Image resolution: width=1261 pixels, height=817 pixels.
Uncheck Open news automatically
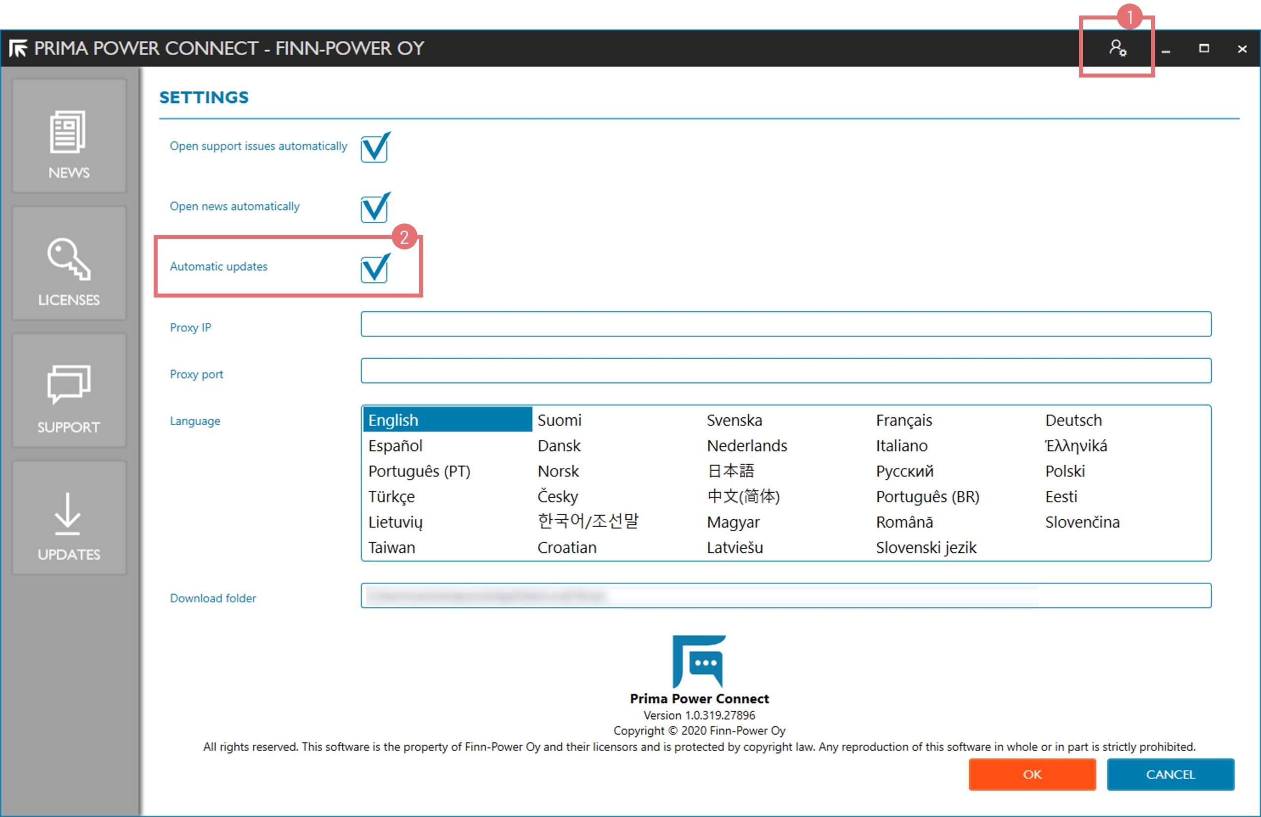(374, 209)
